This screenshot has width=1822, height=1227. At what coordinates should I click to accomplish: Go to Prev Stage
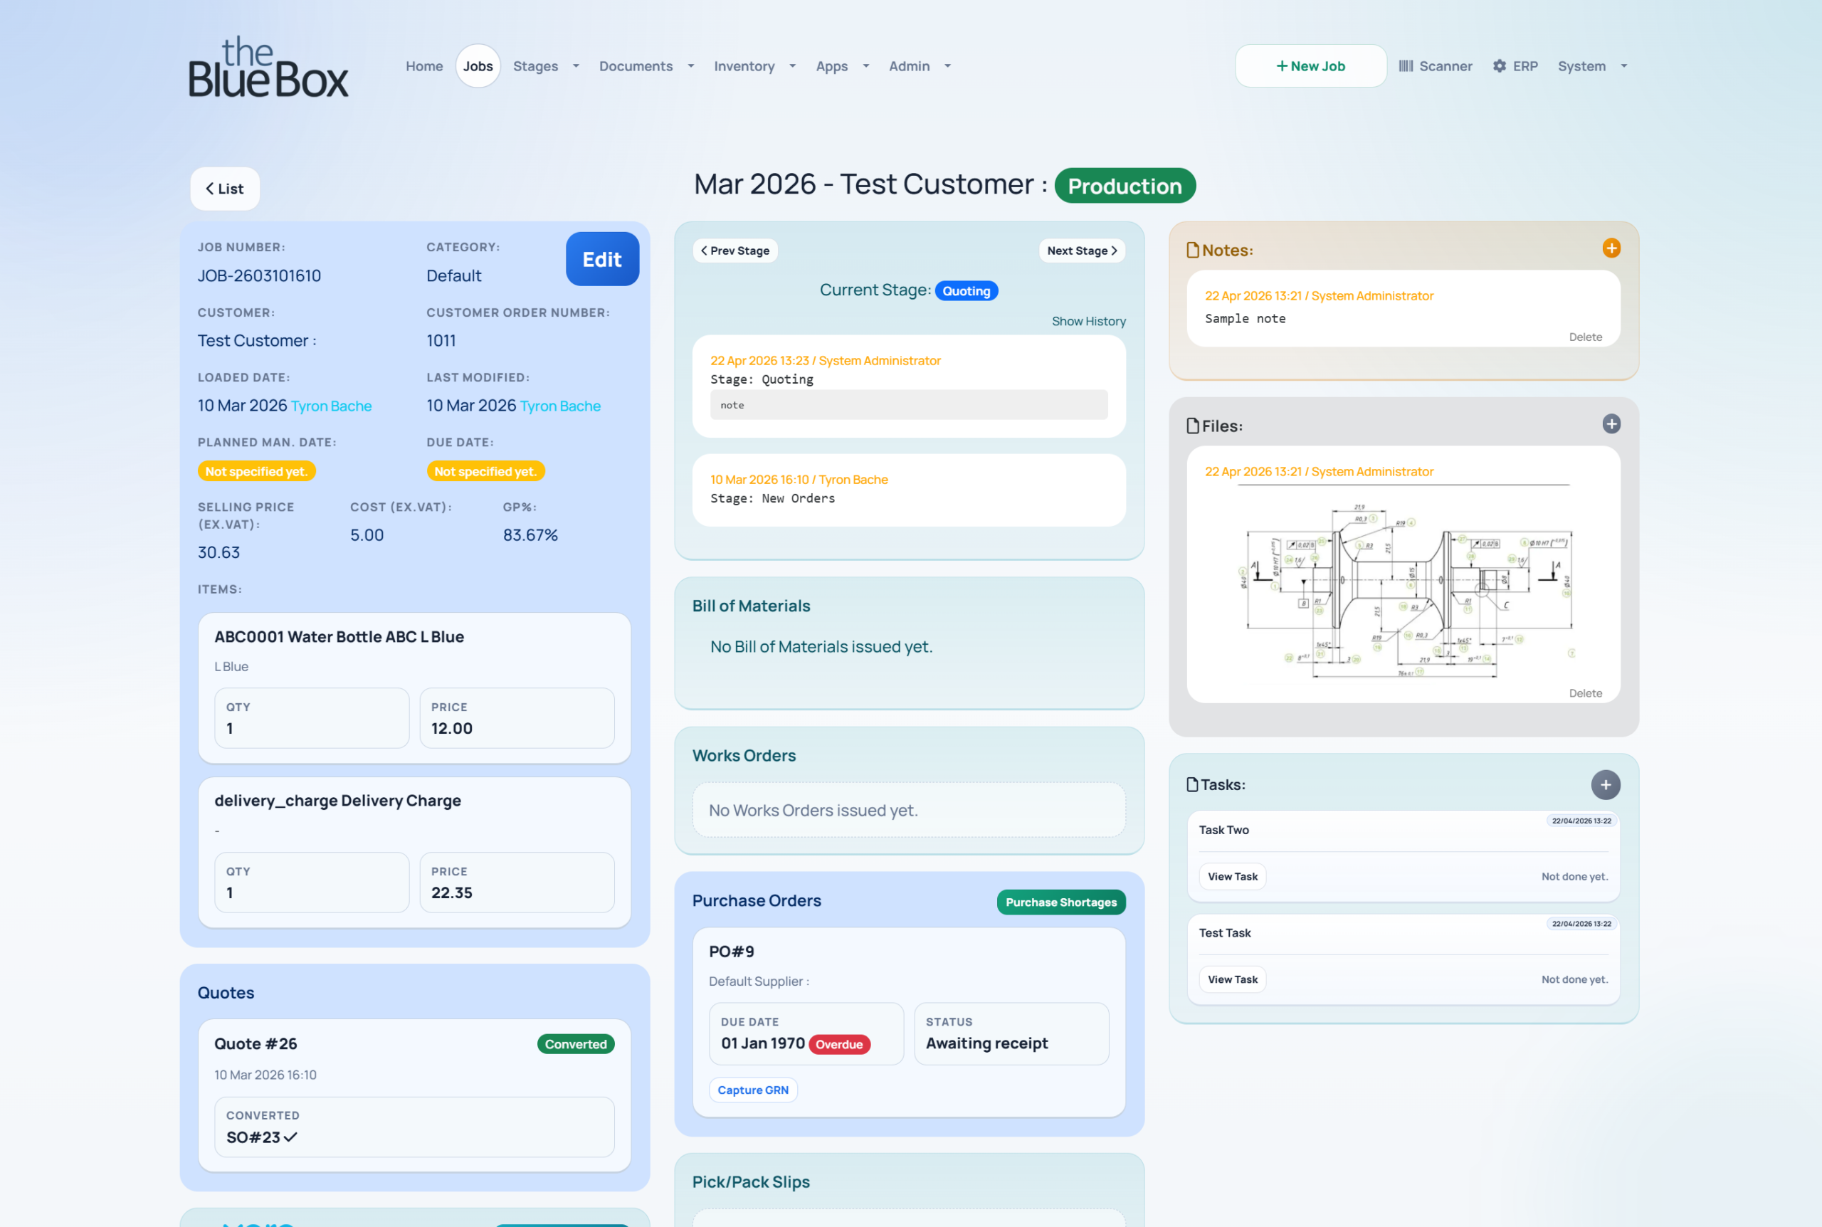pos(734,251)
